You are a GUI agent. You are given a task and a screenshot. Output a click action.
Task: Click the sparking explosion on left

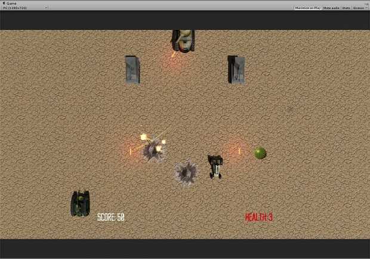click(154, 148)
